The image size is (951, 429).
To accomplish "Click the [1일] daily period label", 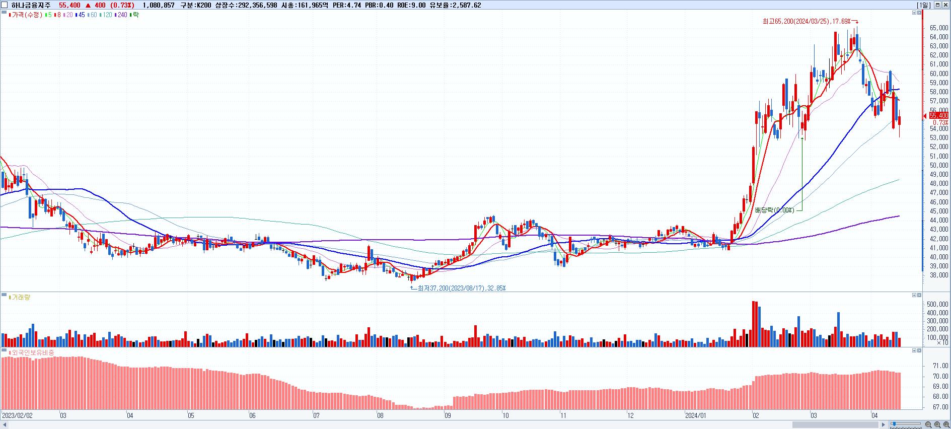I will 923,5.
